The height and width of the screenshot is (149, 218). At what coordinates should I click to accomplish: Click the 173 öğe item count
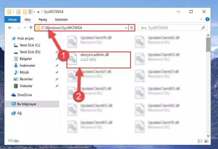[x=14, y=141]
